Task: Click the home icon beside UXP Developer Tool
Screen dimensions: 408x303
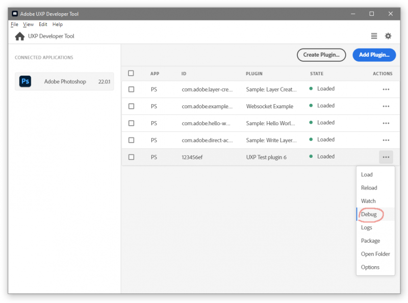Action: (20, 36)
